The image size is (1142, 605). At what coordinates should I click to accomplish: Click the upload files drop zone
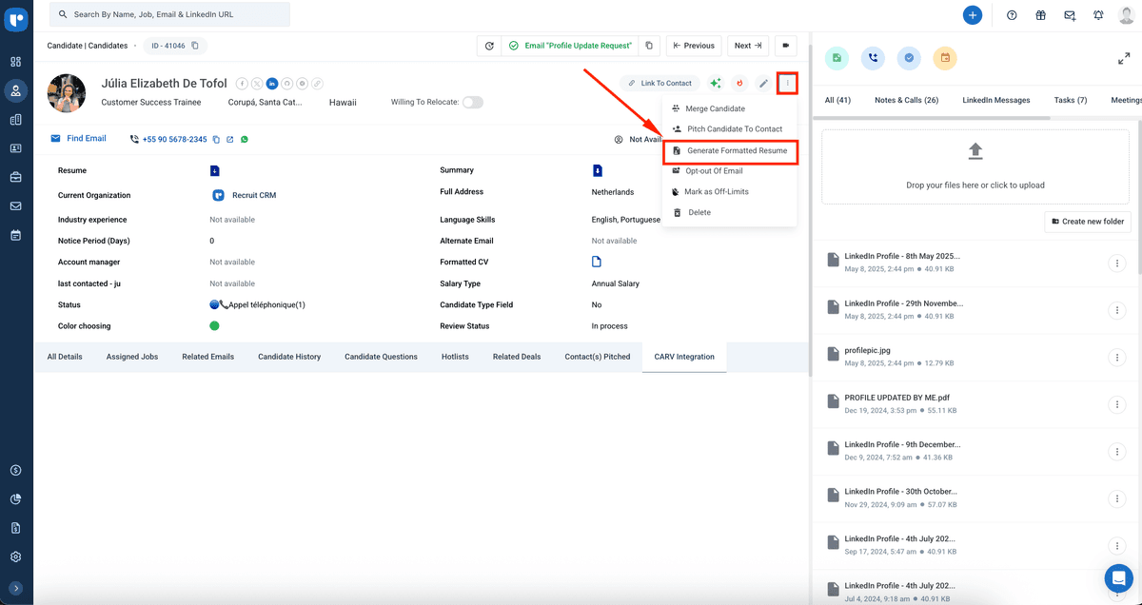point(975,166)
